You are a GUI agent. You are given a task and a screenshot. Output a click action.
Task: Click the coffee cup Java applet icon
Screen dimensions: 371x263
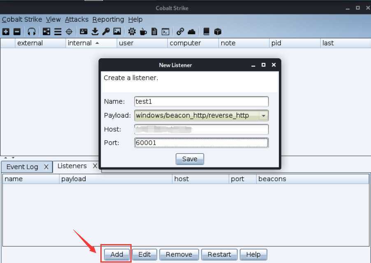pyautogui.click(x=143, y=32)
